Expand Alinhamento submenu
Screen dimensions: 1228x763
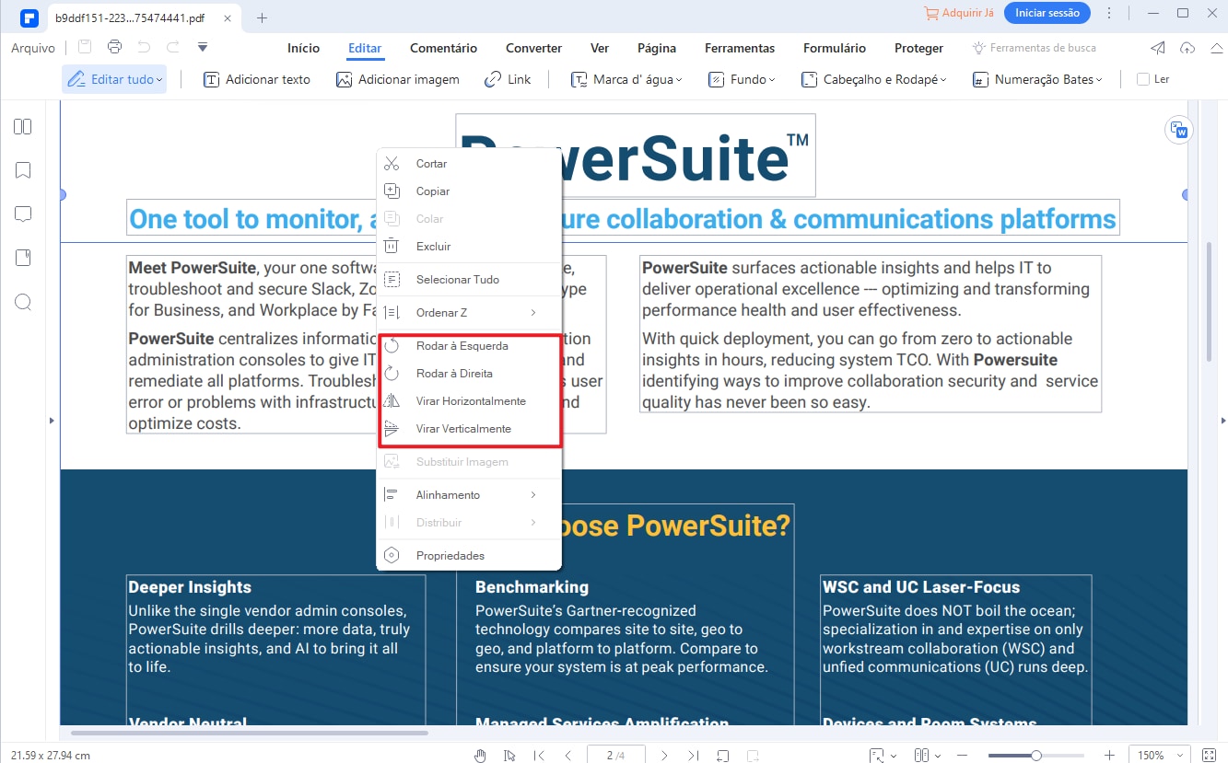(x=469, y=495)
